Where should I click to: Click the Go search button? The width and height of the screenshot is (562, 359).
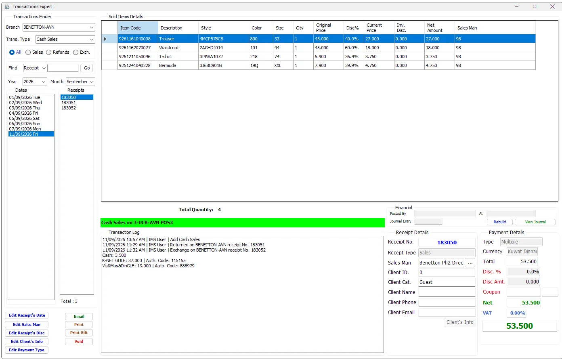pyautogui.click(x=87, y=68)
